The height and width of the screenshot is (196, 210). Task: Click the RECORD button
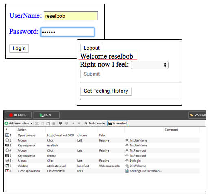click(18, 115)
